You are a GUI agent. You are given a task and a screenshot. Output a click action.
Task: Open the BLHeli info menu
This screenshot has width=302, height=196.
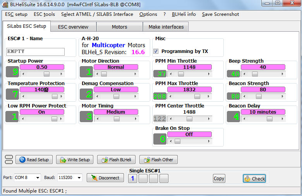pos(184,14)
